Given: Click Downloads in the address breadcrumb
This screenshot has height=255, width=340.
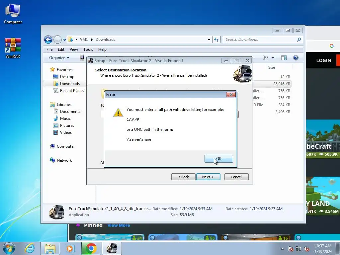Looking at the screenshot, I should coord(105,40).
